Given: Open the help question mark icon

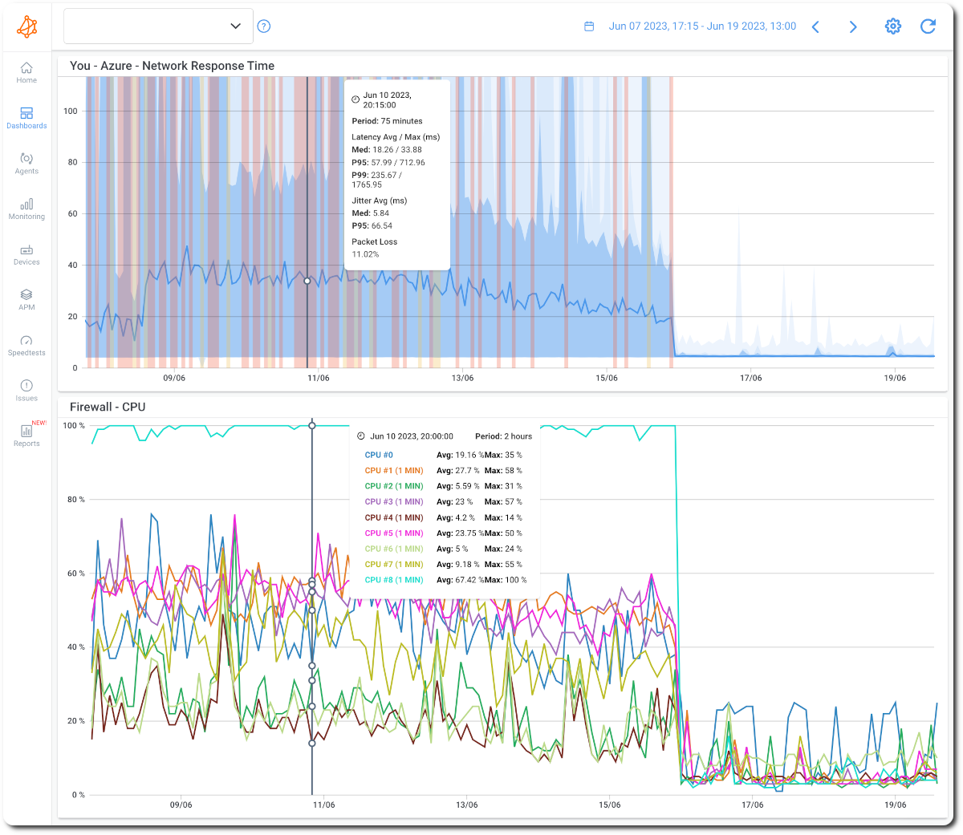Looking at the screenshot, I should 264,26.
